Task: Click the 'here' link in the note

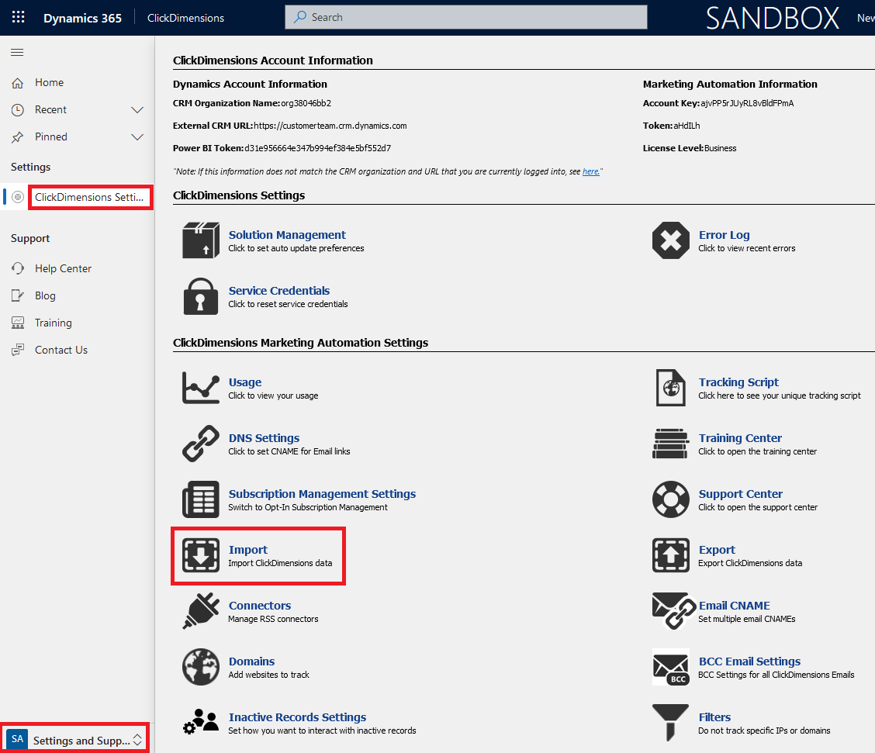Action: [590, 171]
